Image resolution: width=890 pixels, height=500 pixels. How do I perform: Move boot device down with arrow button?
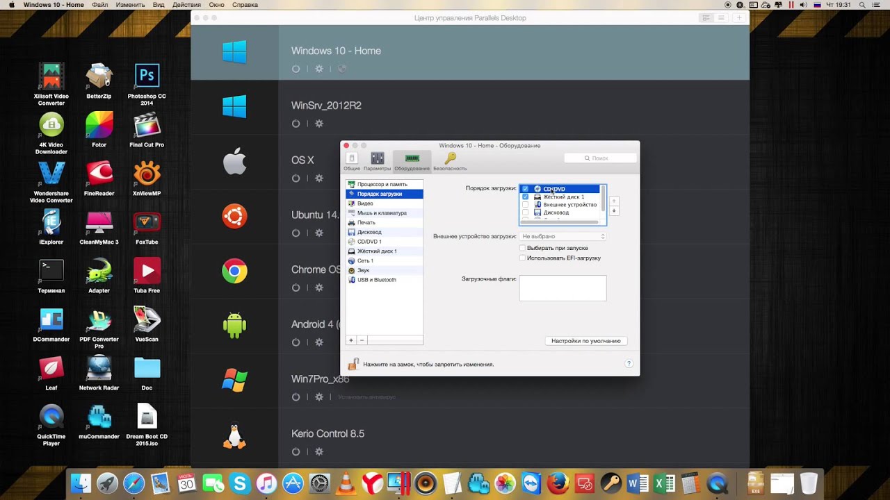(x=614, y=210)
